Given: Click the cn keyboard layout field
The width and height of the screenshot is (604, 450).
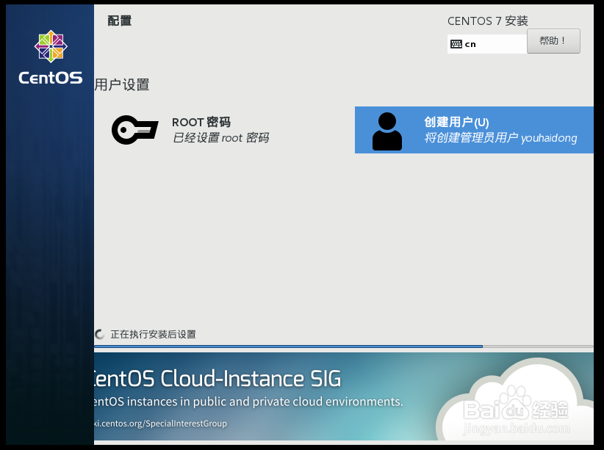Looking at the screenshot, I should point(487,44).
